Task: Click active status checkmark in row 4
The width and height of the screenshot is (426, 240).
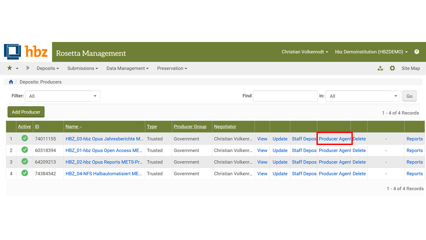Action: click(25, 173)
